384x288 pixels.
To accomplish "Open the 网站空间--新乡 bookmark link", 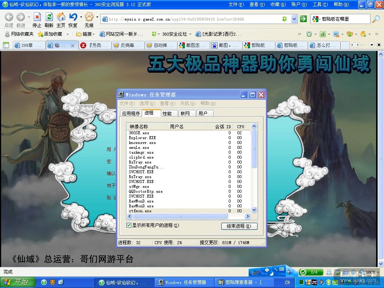I will pyautogui.click(x=122, y=34).
